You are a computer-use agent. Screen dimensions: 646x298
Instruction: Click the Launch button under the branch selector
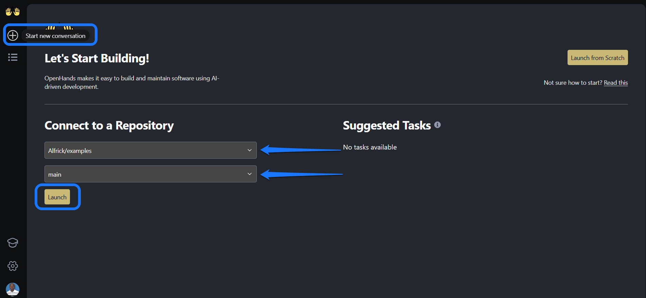(x=57, y=197)
